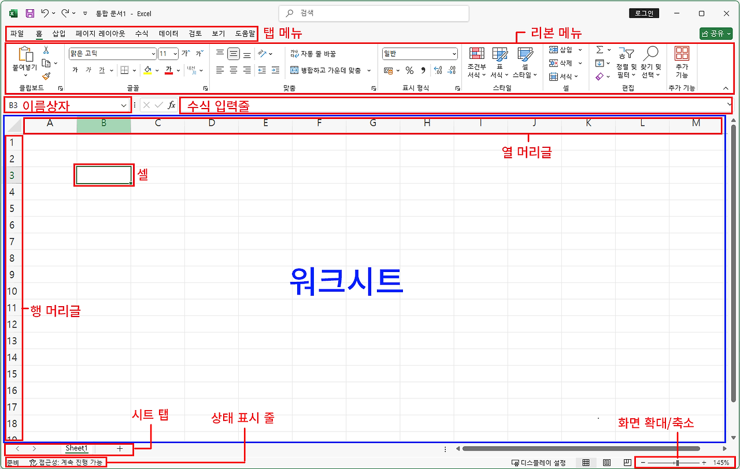This screenshot has width=740, height=469.
Task: Open the 찾기 및 선택 dropdown
Action: (651, 64)
